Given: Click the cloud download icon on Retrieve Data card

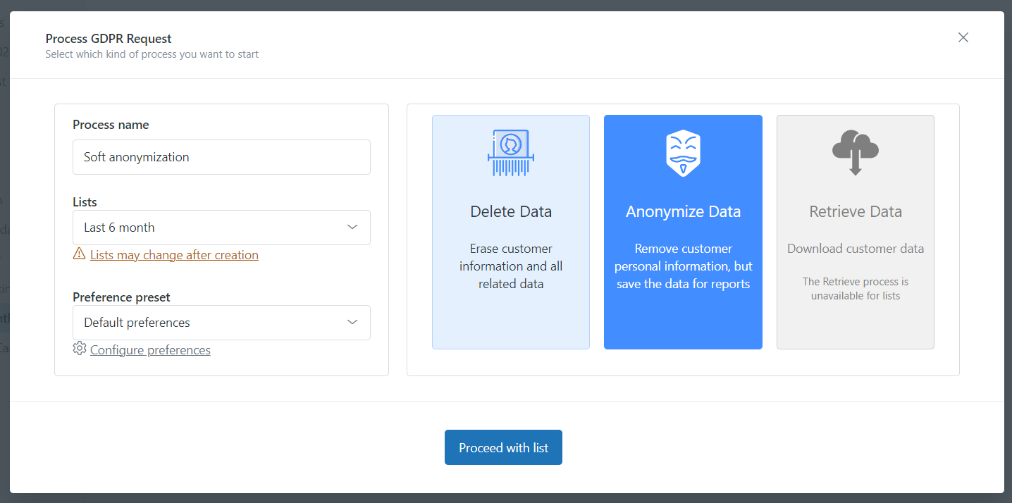Looking at the screenshot, I should (x=855, y=151).
